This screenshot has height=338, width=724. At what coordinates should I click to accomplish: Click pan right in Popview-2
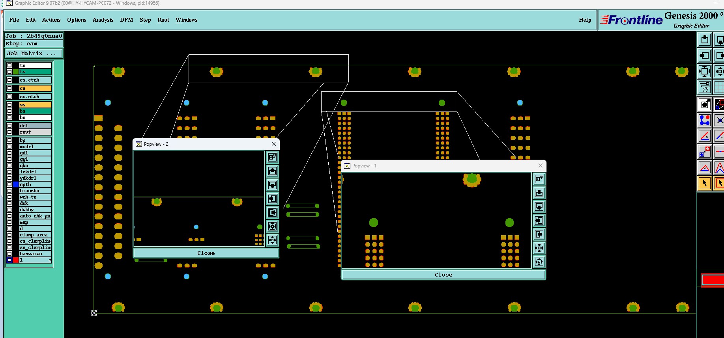(x=272, y=213)
